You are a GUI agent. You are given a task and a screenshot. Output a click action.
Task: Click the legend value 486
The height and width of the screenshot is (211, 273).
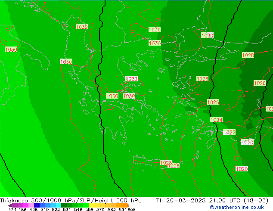point(22,209)
